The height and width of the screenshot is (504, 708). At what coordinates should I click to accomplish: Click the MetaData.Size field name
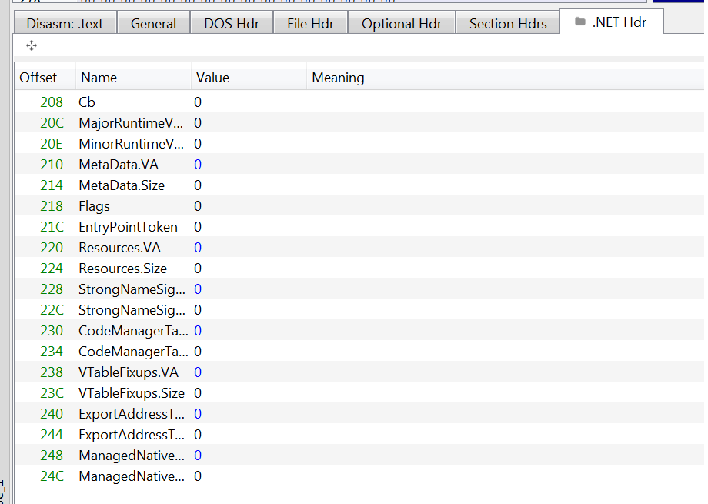tap(122, 185)
